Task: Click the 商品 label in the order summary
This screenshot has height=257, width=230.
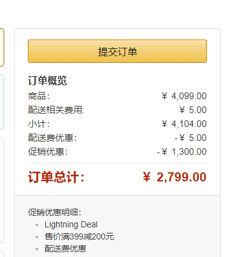Action: [39, 96]
